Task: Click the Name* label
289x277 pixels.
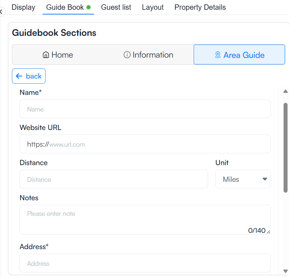Action: coord(31,92)
